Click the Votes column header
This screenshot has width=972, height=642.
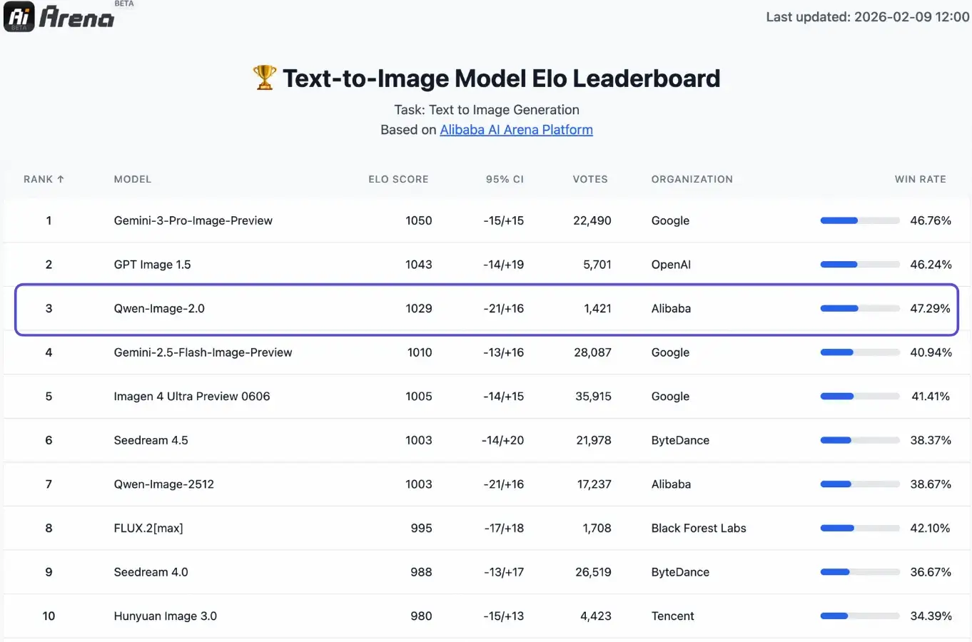point(590,179)
